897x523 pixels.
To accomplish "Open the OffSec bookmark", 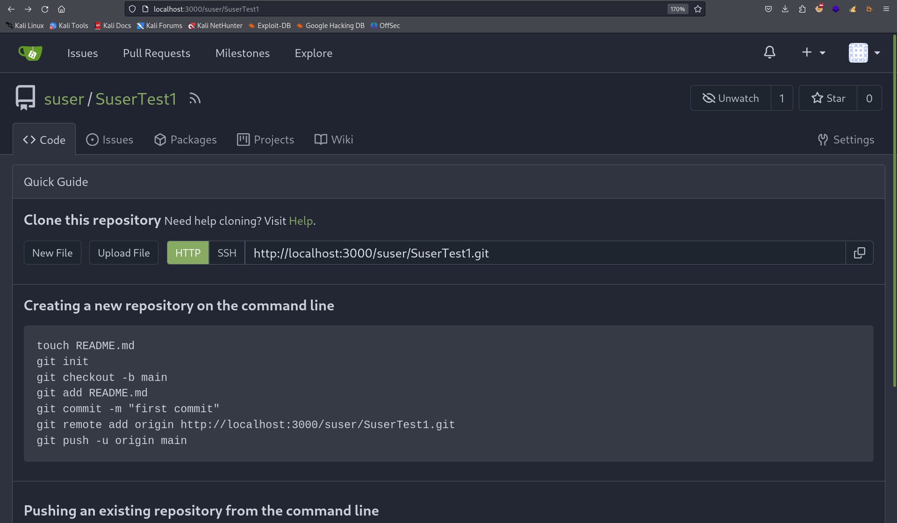I will (x=385, y=26).
